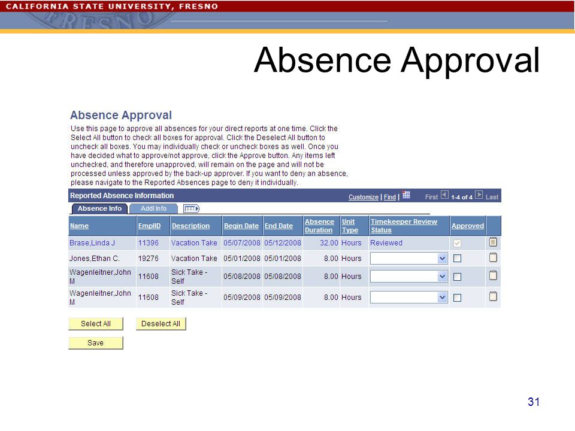The width and height of the screenshot is (575, 431).
Task: Open Timekeeper Review dropdown for 05/08/2008 row
Action: point(409,277)
